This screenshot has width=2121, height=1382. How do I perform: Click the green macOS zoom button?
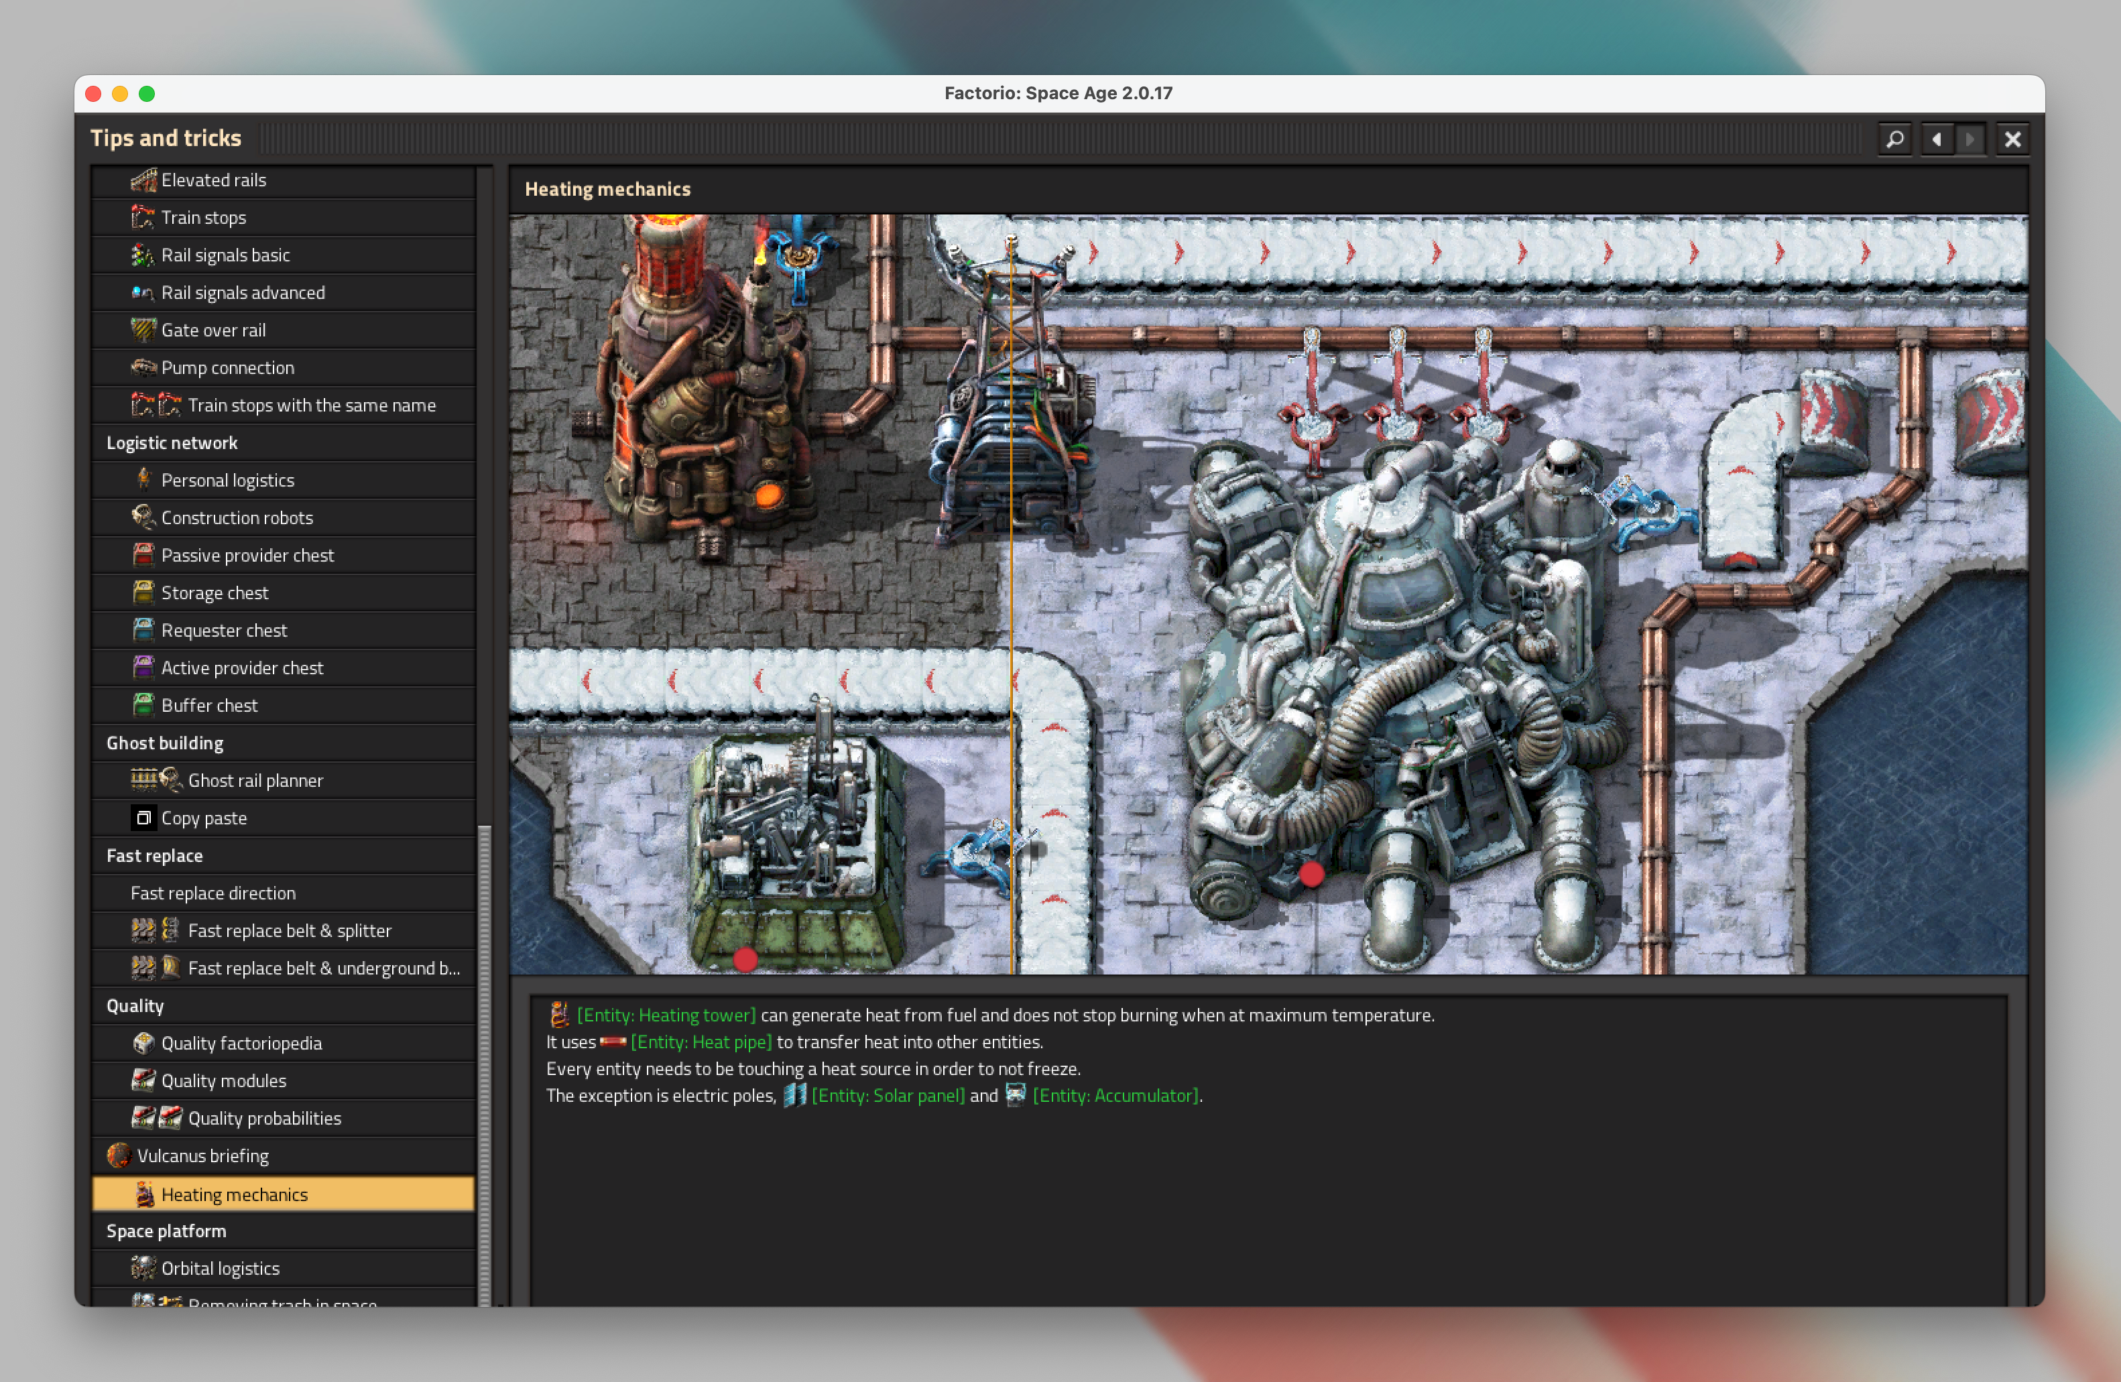147,94
